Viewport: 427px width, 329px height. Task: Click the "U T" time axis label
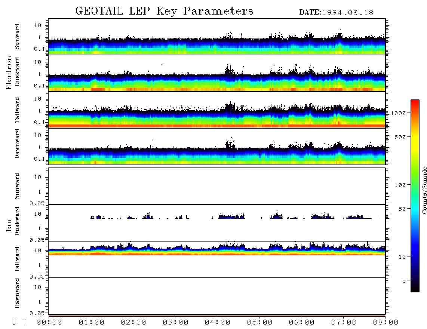click(19, 322)
